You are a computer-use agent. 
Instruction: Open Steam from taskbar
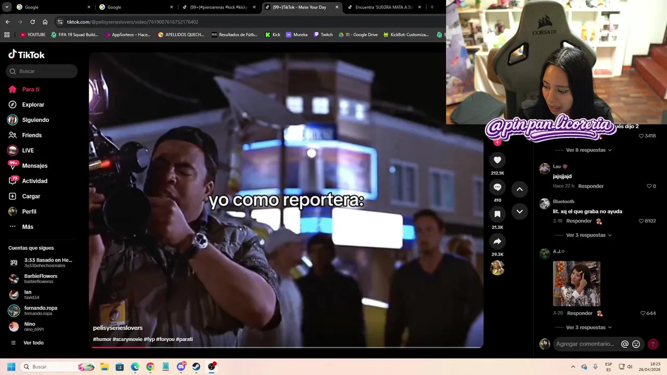[x=196, y=367]
